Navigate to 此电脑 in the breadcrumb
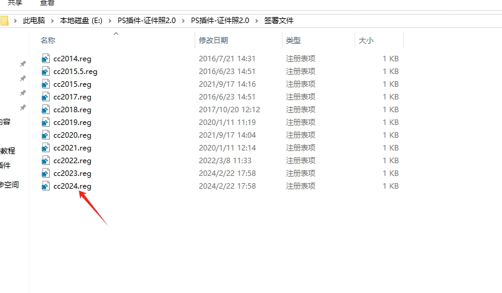The height and width of the screenshot is (293, 502). pyautogui.click(x=34, y=21)
